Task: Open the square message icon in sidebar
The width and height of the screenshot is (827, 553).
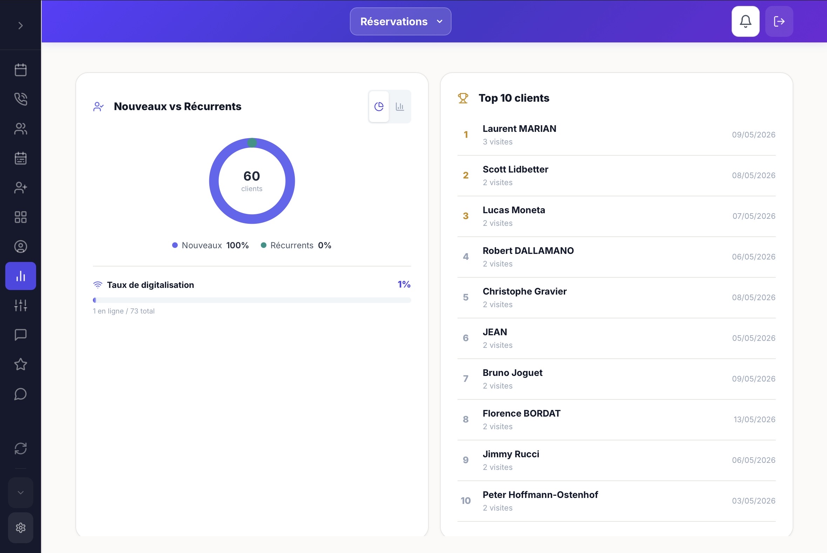Action: pos(20,335)
